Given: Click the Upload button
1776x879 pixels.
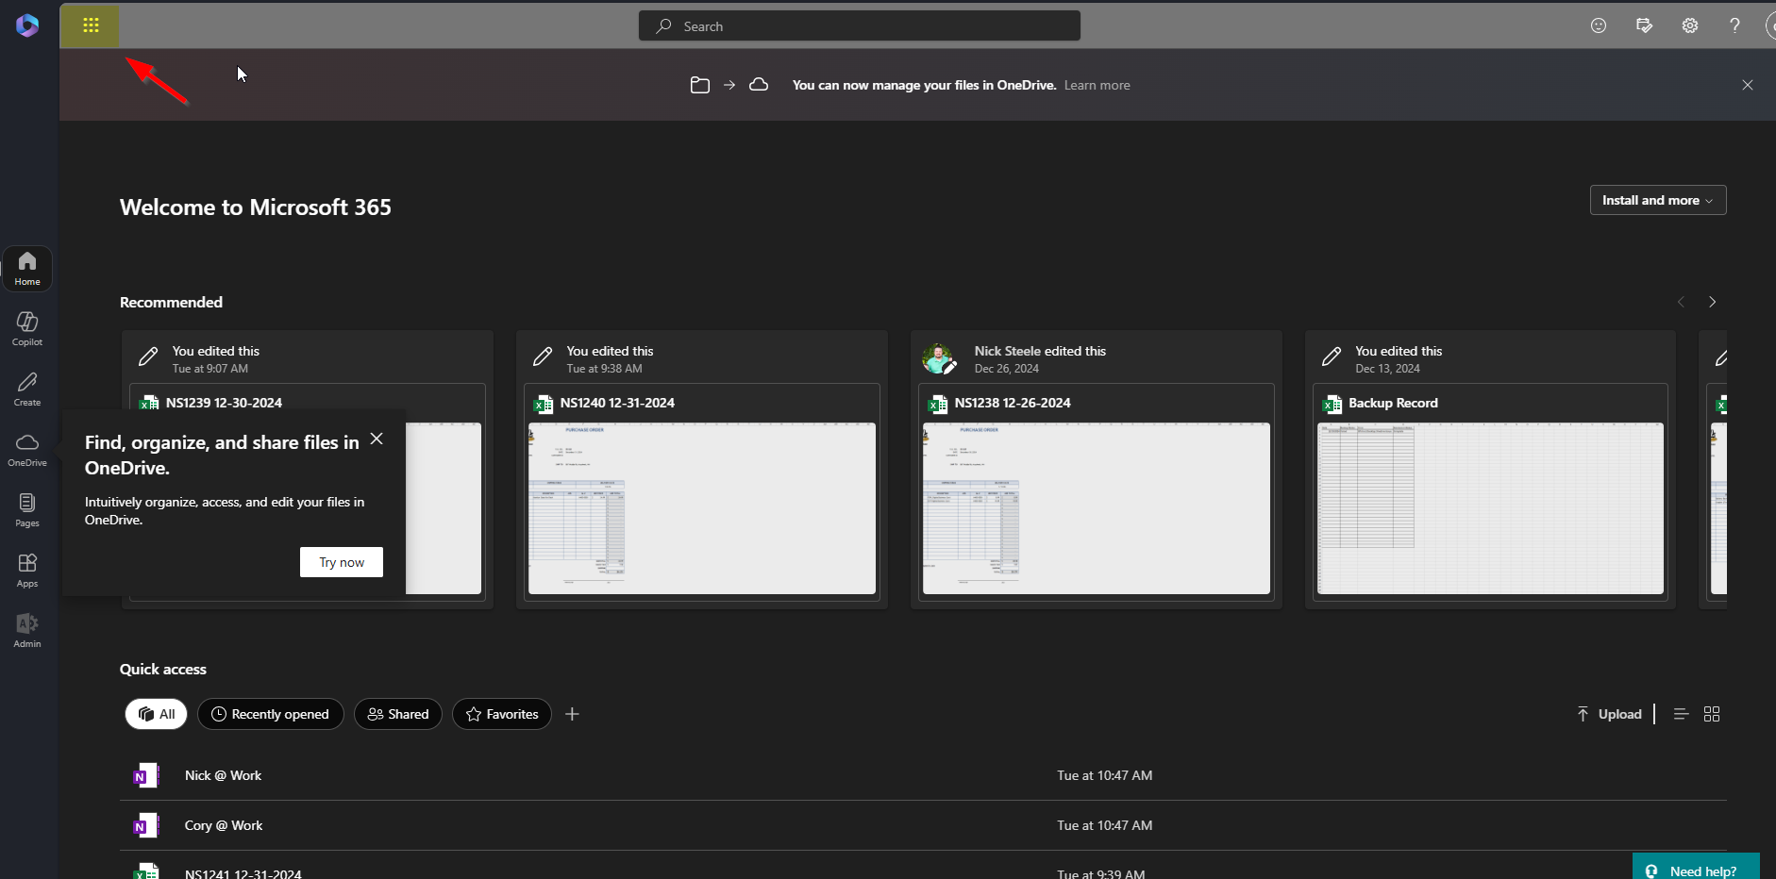Looking at the screenshot, I should [1610, 714].
